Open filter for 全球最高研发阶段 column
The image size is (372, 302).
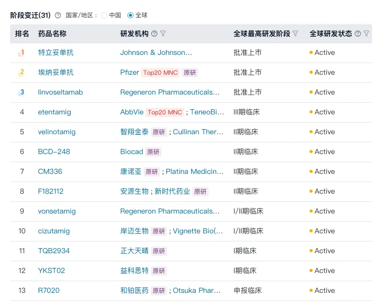click(295, 34)
